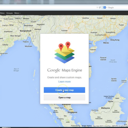Click the Guangzhou city label
This screenshot has width=128, height=128.
coord(100,35)
